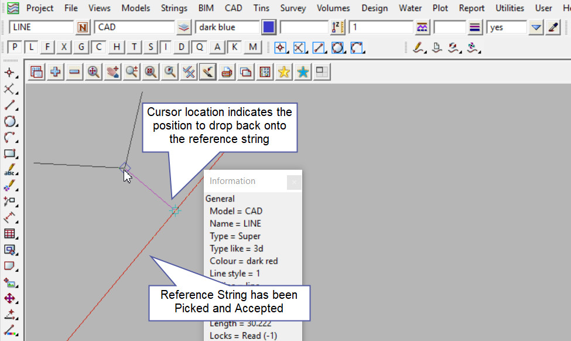
Task: Toggle the P snap button
Action: tap(15, 47)
